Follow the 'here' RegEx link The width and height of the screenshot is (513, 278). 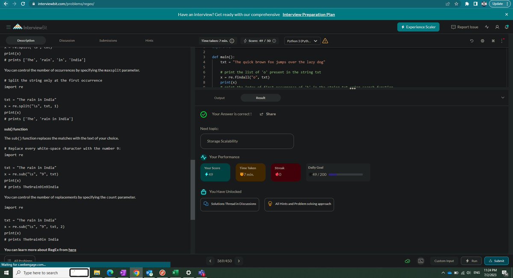[72, 250]
